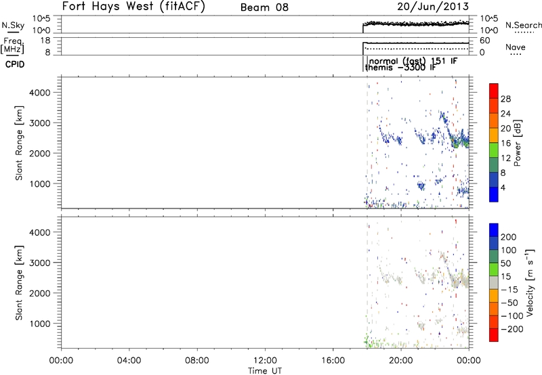Click the red bottom segment of Velocity colorbar

494,335
